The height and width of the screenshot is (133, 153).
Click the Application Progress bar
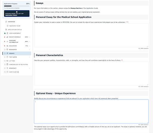[x=17, y=6]
